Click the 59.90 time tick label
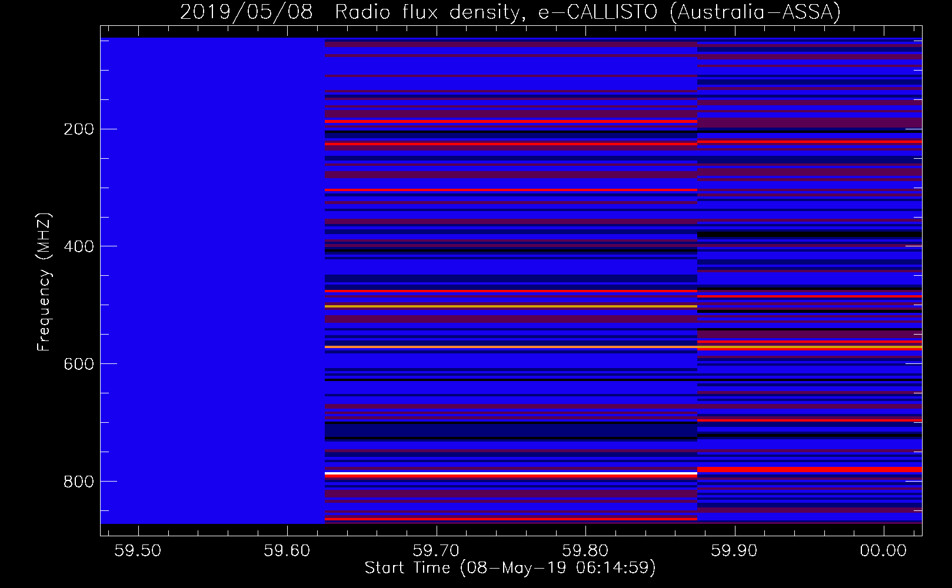 point(734,550)
